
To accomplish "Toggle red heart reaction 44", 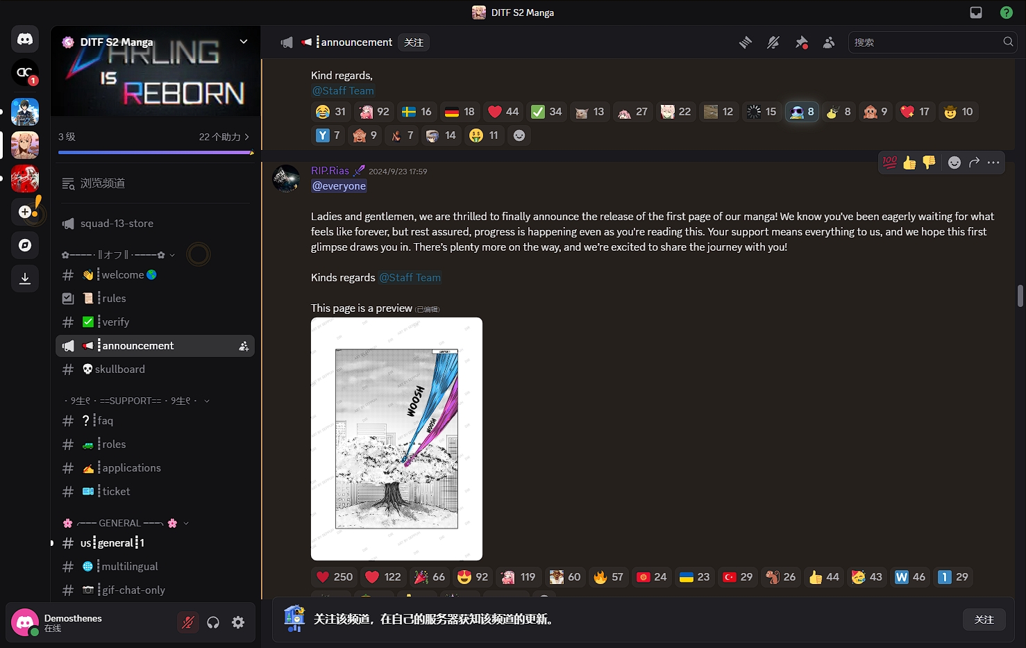I will tap(503, 112).
